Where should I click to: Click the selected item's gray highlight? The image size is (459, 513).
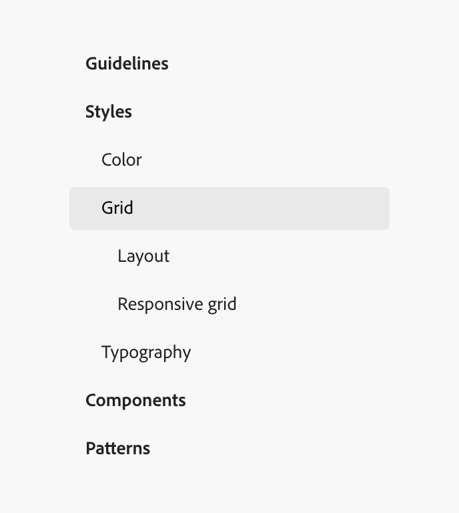(x=267, y=208)
